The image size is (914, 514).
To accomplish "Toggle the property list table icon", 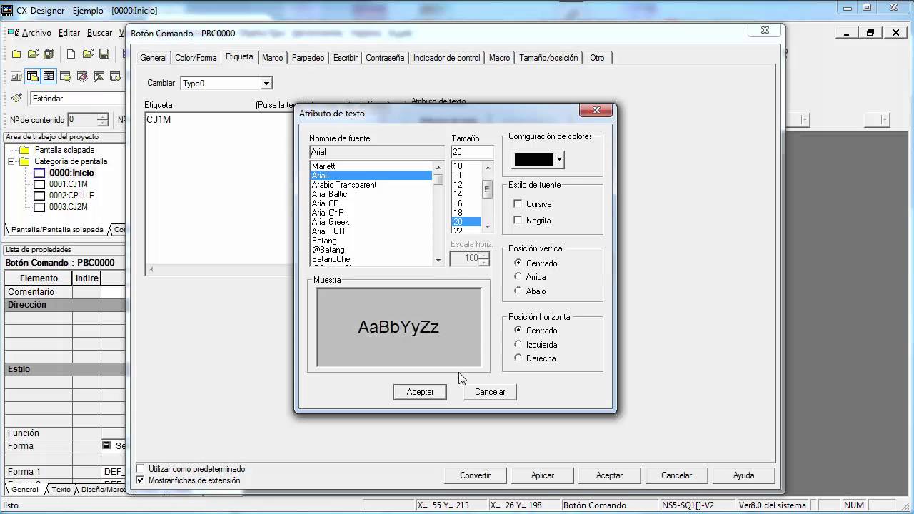I will [x=49, y=76].
